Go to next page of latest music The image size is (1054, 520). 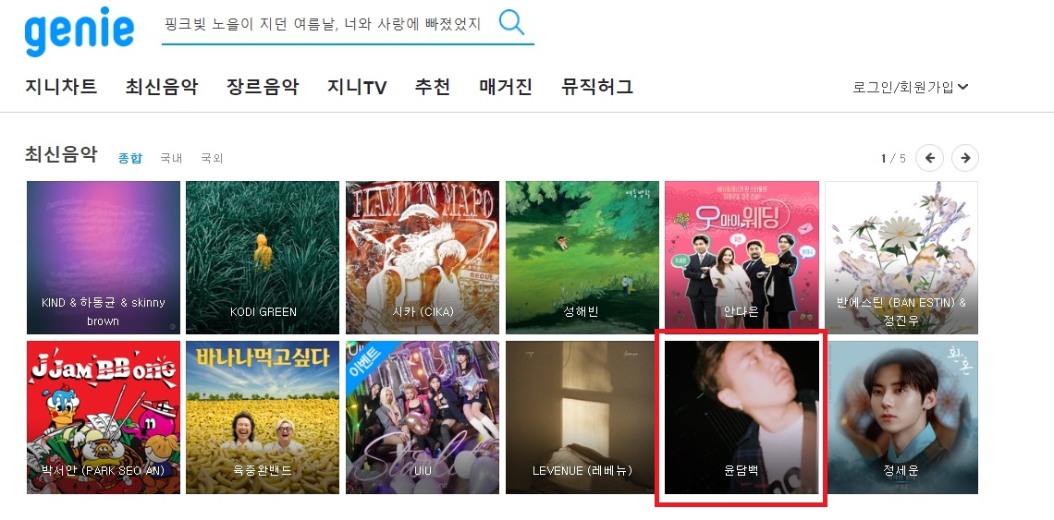click(965, 159)
